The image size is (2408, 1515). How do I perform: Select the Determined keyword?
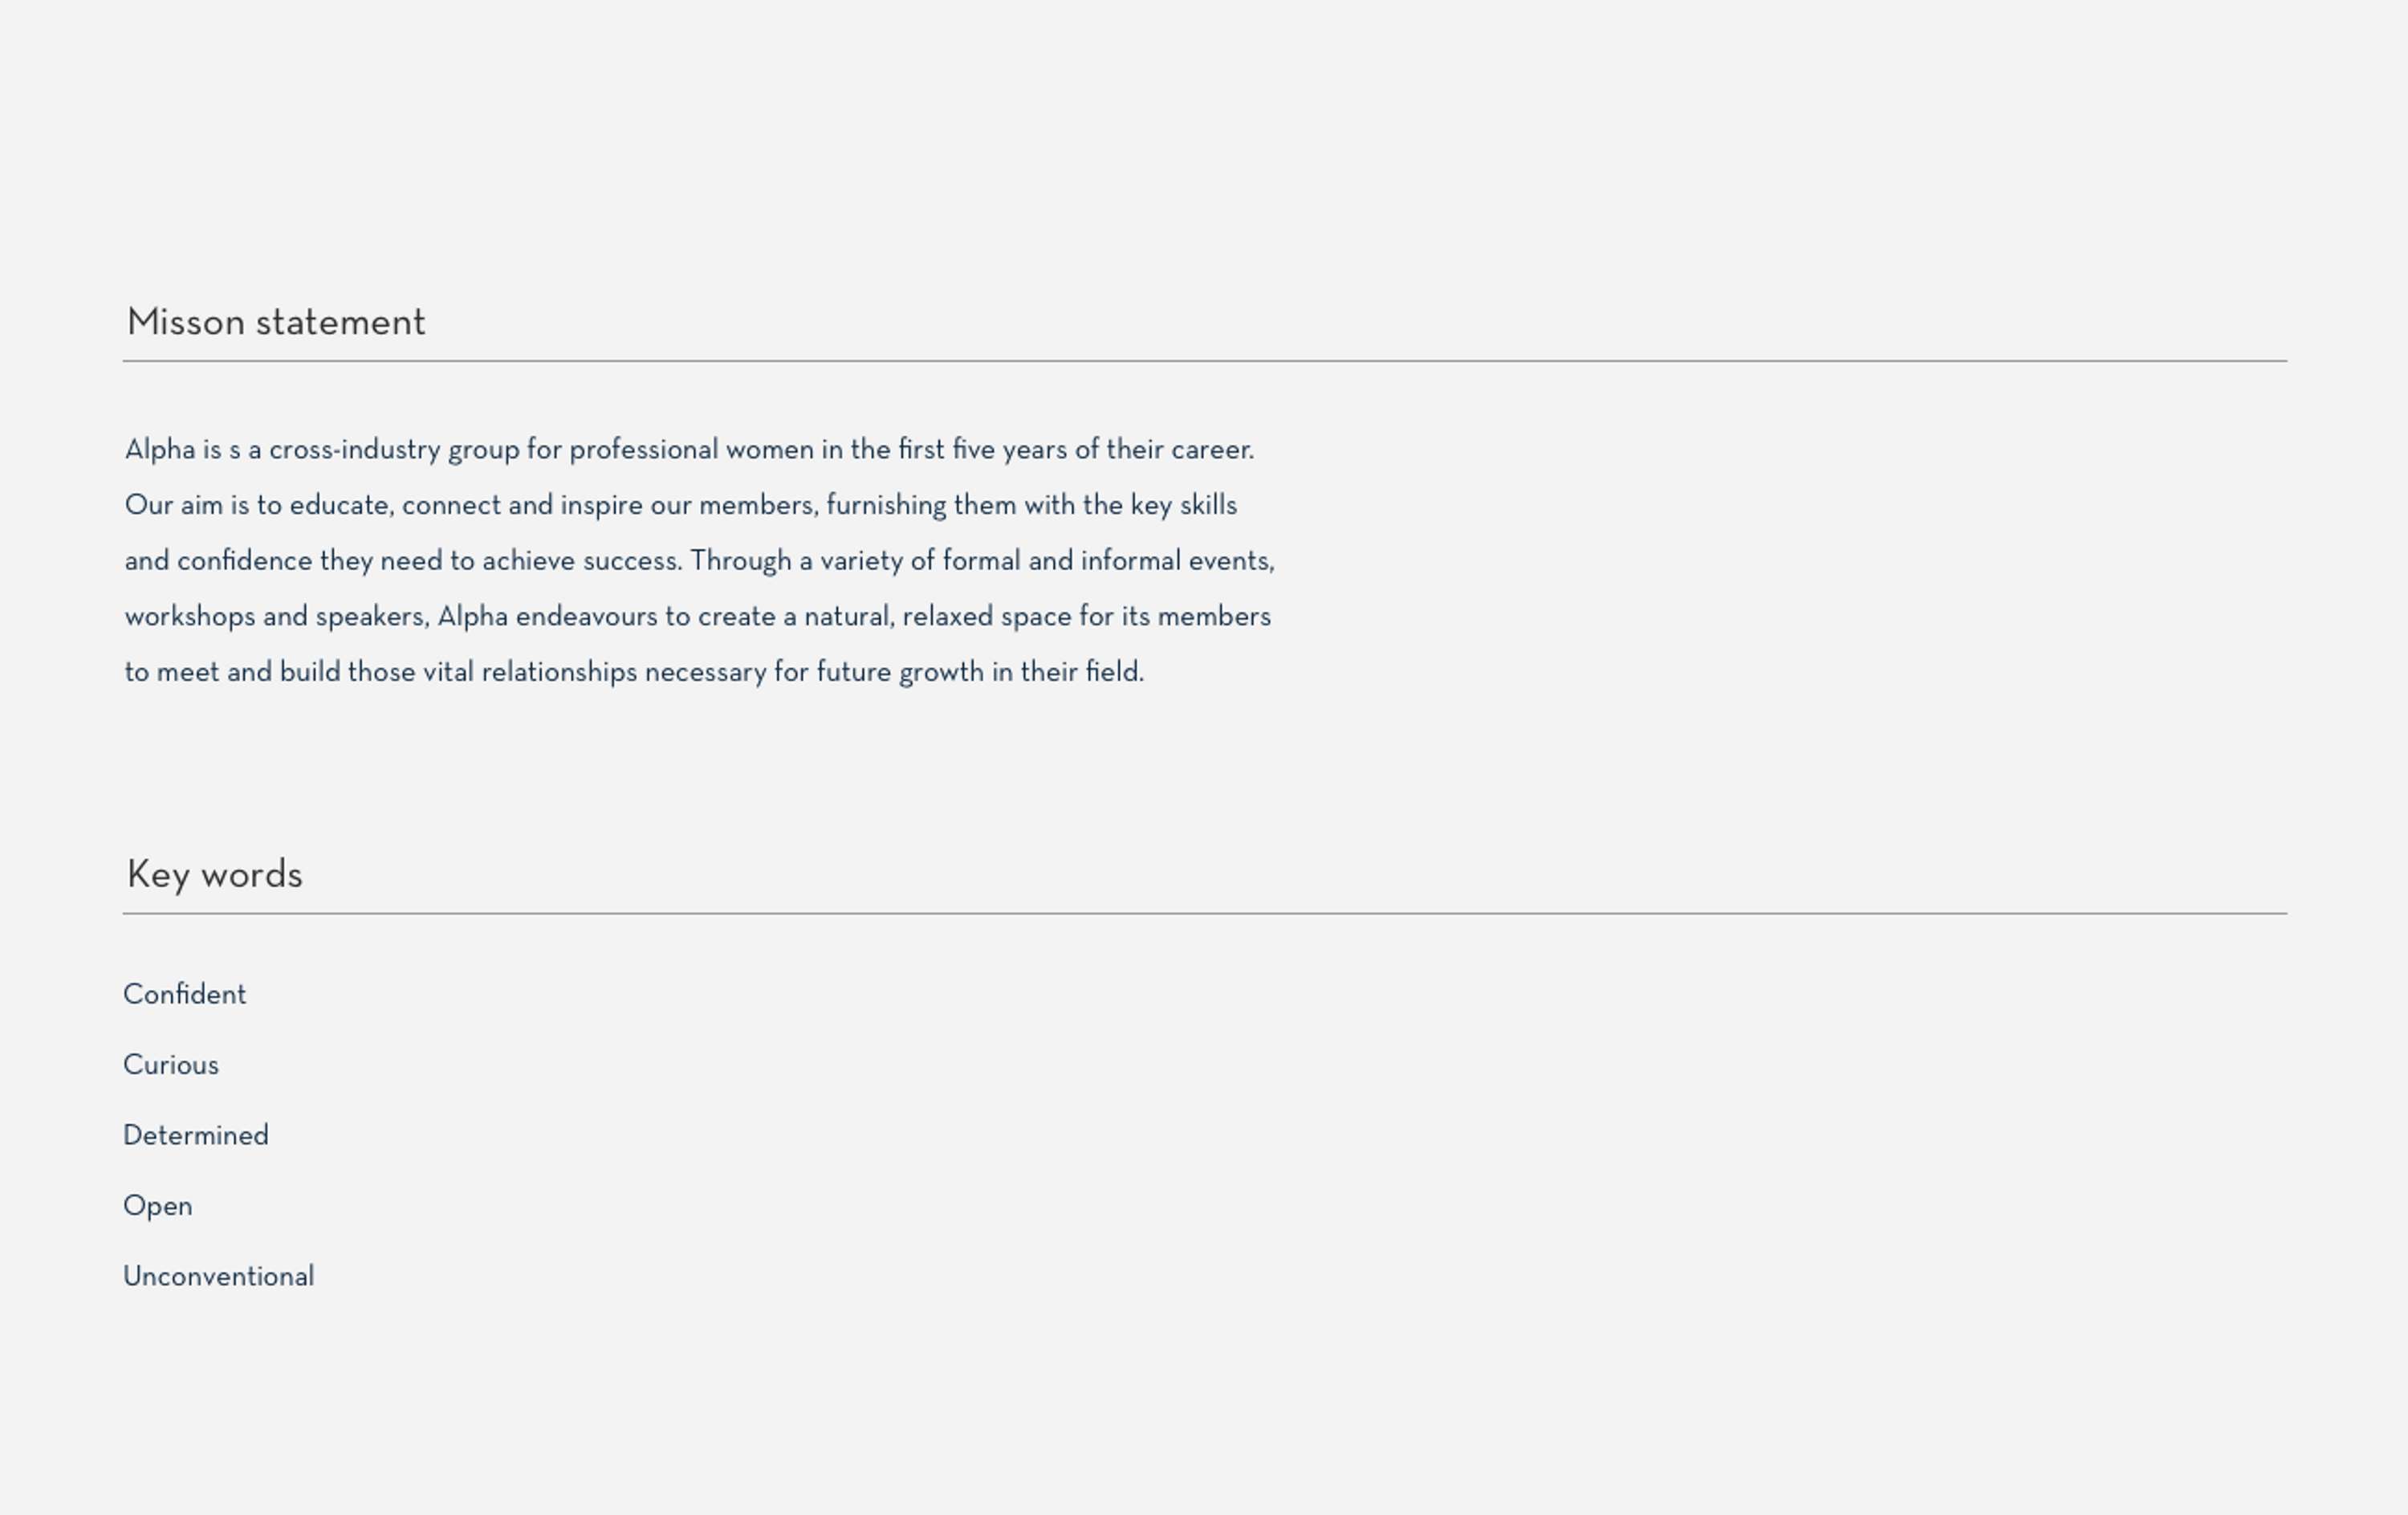click(196, 1135)
